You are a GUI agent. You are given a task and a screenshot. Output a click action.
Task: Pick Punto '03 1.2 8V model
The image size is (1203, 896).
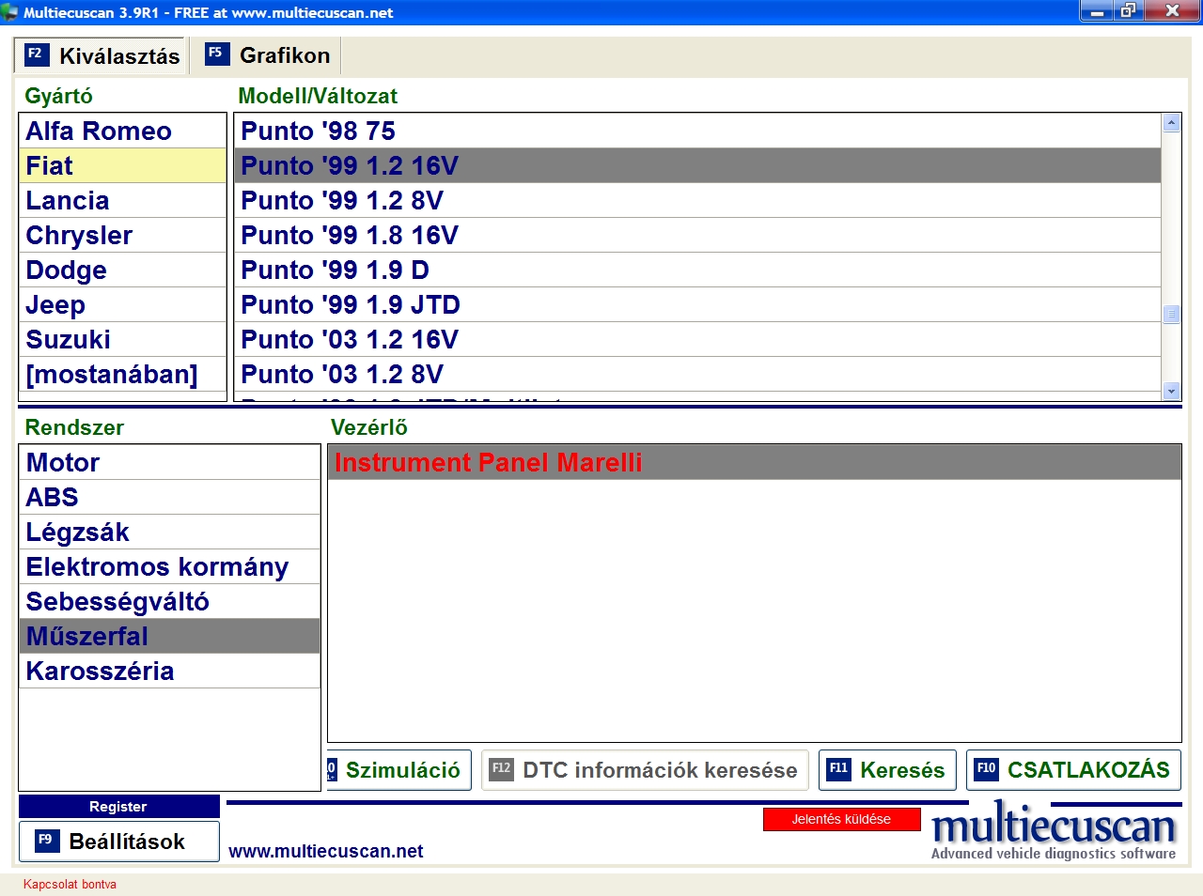pyautogui.click(x=697, y=374)
